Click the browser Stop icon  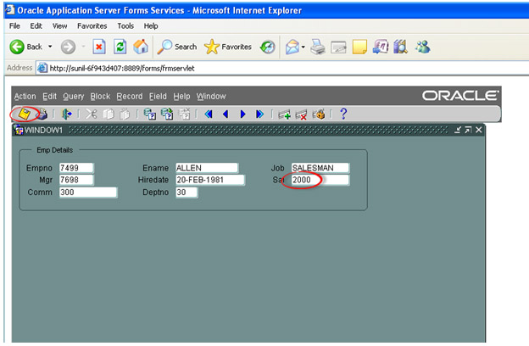[99, 47]
